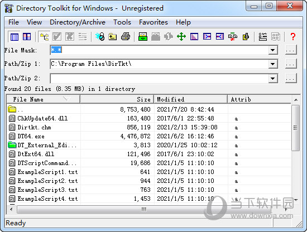
Task: Click the Path/Zip 1 path field
Action: [x=159, y=64]
